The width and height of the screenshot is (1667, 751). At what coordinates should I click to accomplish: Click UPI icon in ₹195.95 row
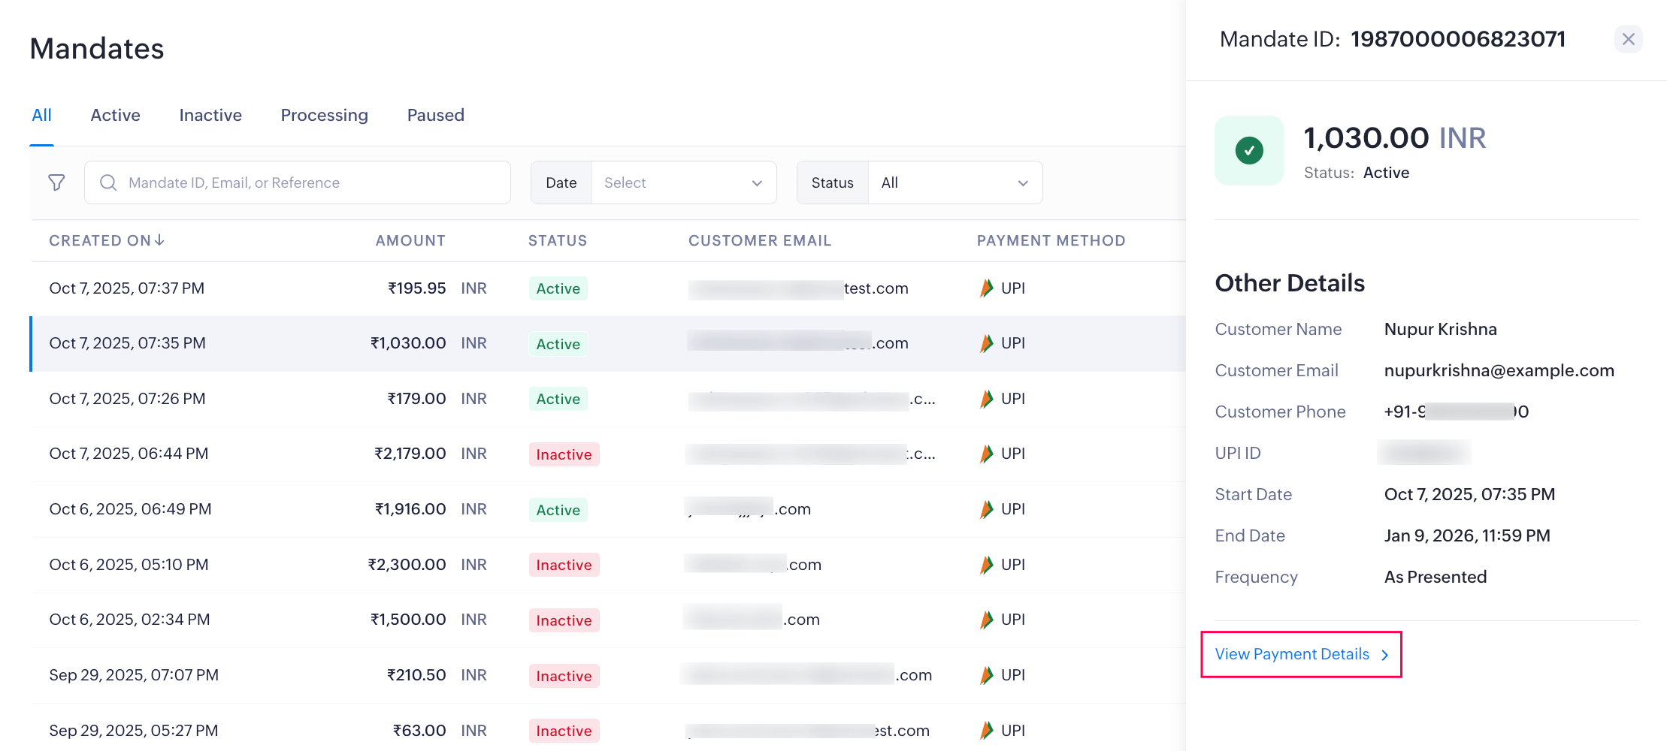click(x=987, y=288)
